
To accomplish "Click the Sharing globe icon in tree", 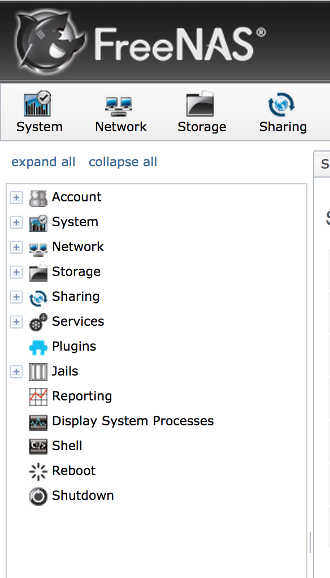I will click(38, 298).
